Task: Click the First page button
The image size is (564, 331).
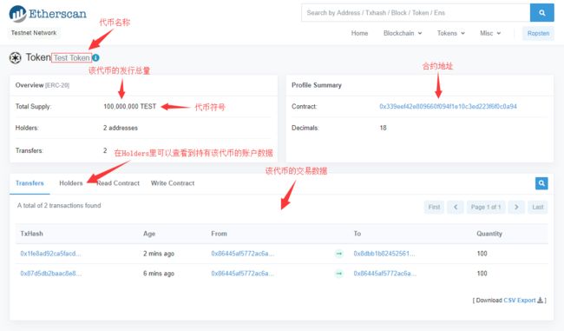Action: pyautogui.click(x=434, y=207)
